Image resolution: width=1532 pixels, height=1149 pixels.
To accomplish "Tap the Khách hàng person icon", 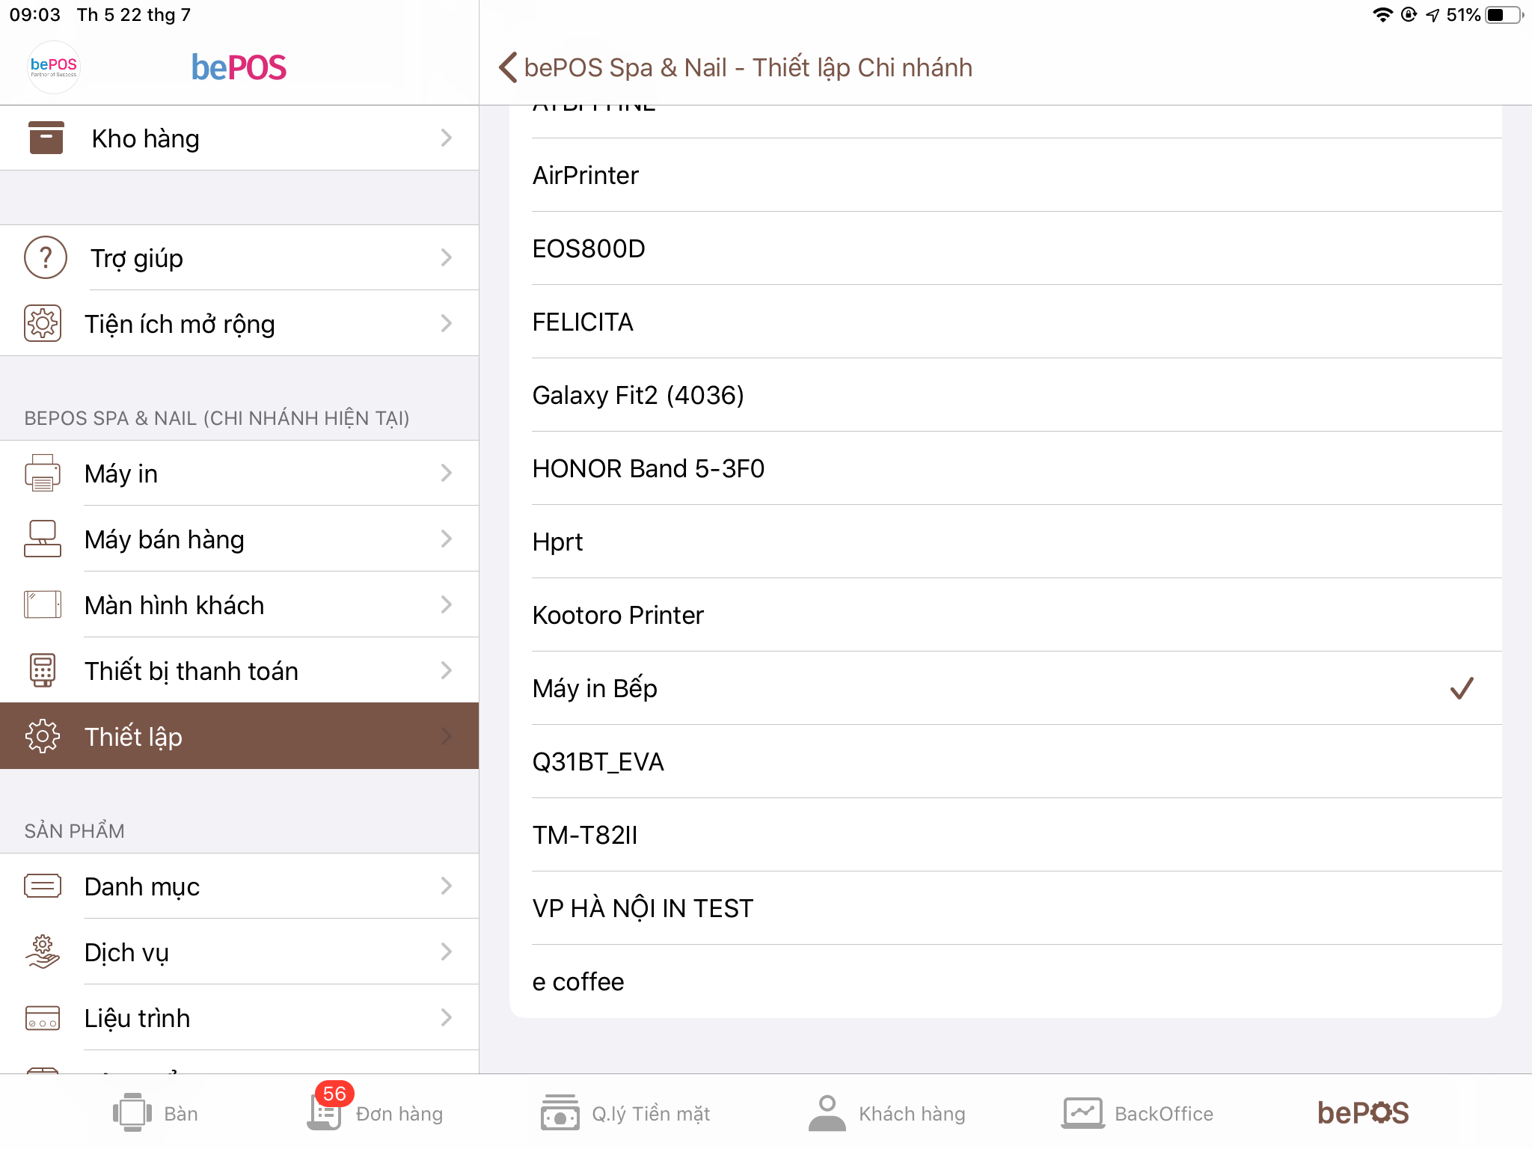I will 827,1113.
